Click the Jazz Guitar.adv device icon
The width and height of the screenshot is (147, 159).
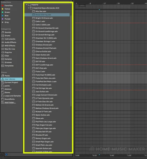[33, 92]
